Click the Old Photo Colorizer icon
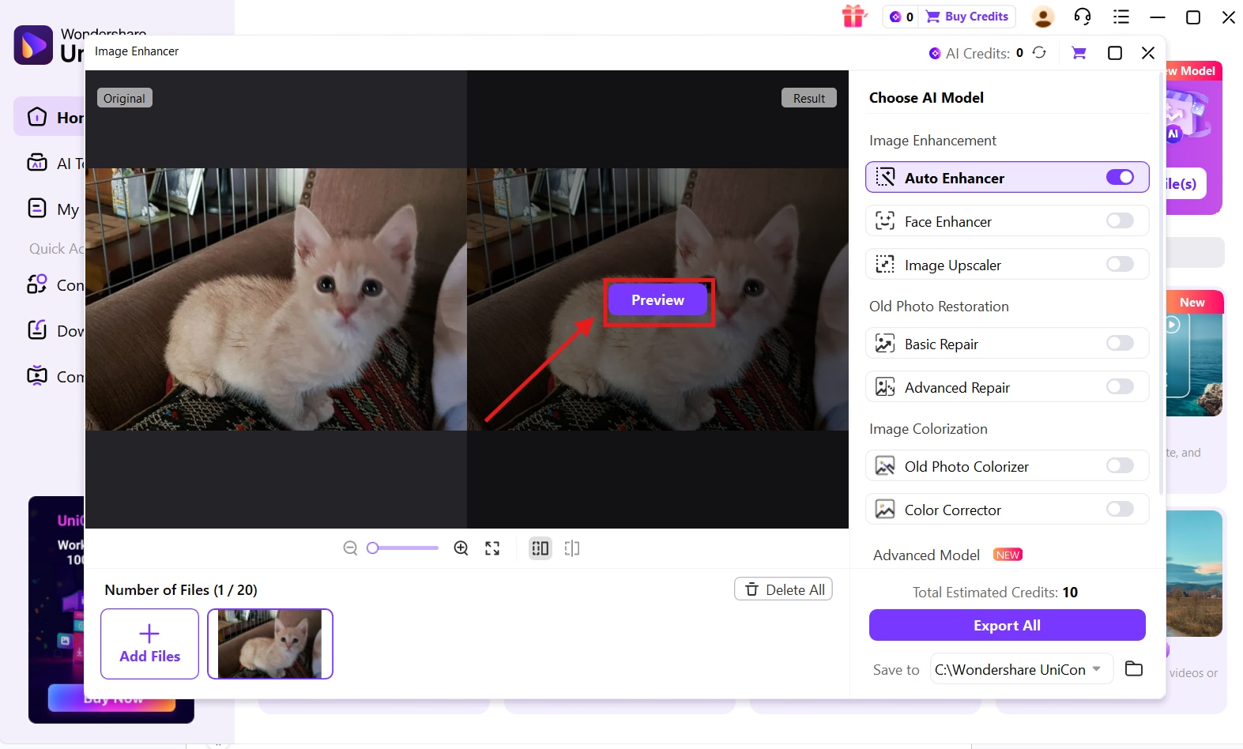The image size is (1243, 749). (x=885, y=466)
